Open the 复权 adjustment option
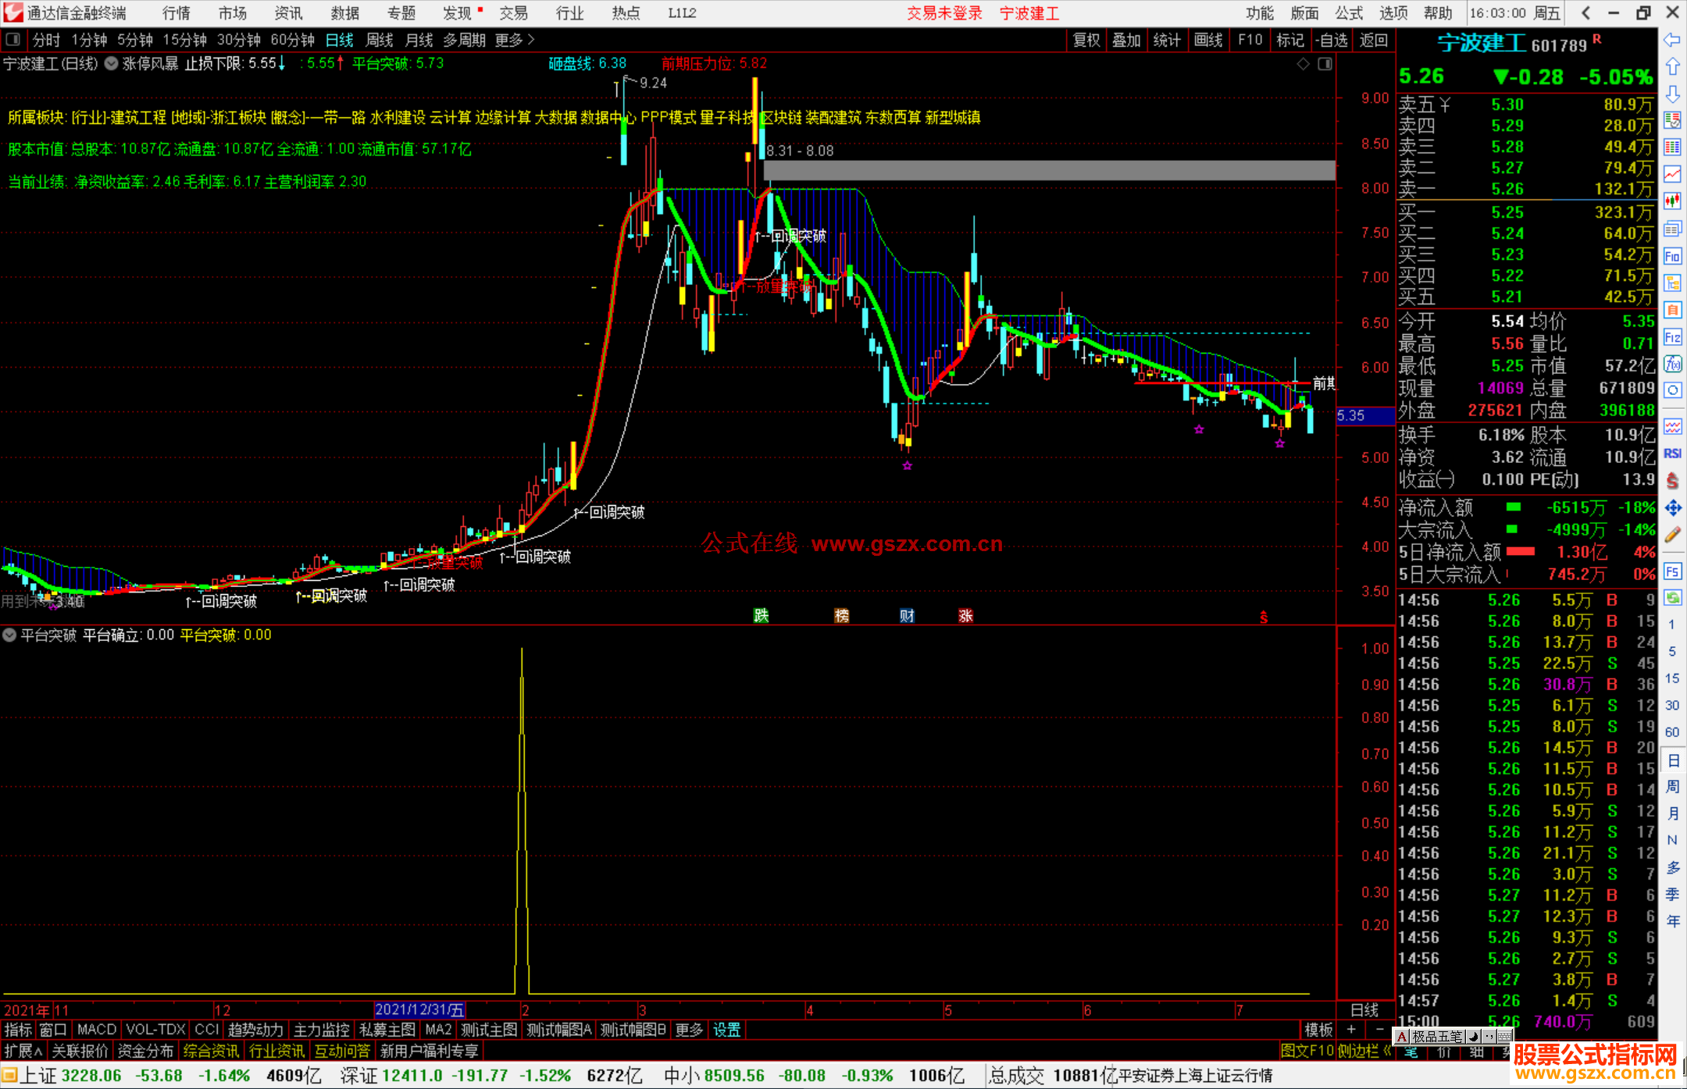Viewport: 1687px width, 1089px height. 1086,40
